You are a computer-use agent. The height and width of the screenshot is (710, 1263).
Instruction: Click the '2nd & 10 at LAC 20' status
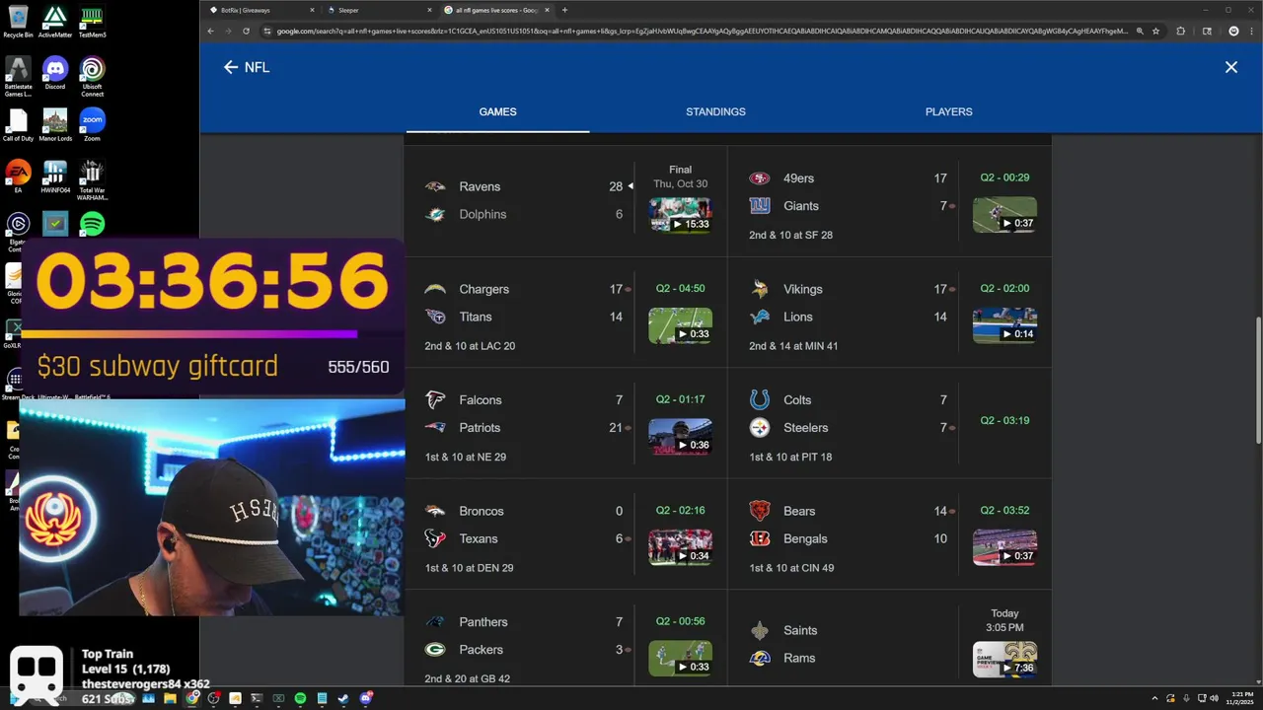click(470, 346)
